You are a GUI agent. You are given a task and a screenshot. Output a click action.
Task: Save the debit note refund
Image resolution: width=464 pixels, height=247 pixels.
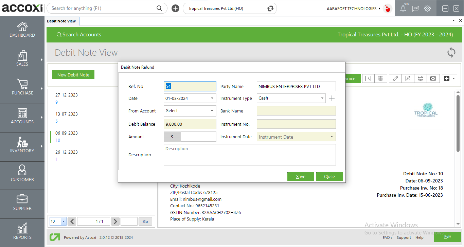[300, 177]
